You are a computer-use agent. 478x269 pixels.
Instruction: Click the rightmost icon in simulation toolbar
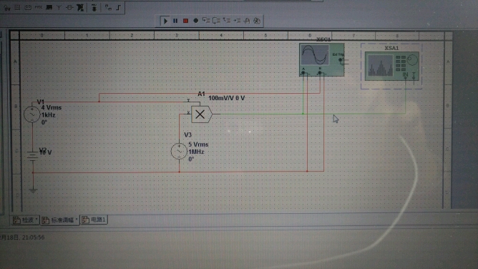pyautogui.click(x=257, y=21)
